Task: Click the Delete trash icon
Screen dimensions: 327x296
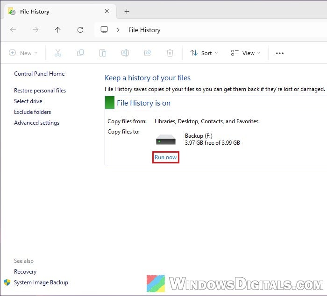Action: (x=170, y=53)
